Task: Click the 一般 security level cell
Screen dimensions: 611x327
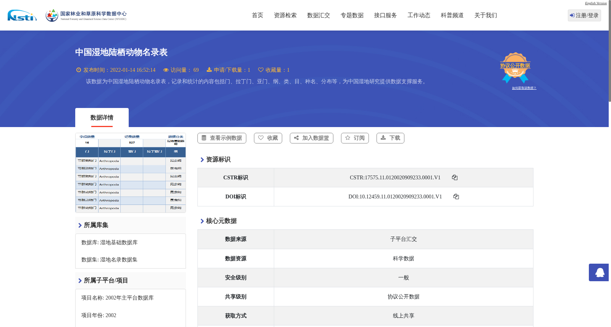Action: pyautogui.click(x=404, y=277)
